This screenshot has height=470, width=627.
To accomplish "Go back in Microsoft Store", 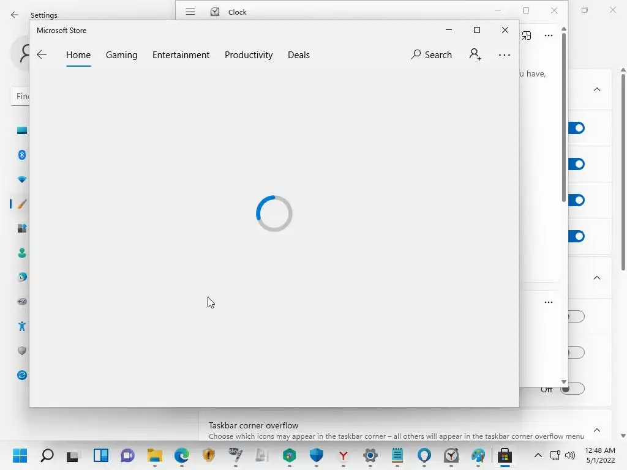I will point(42,54).
